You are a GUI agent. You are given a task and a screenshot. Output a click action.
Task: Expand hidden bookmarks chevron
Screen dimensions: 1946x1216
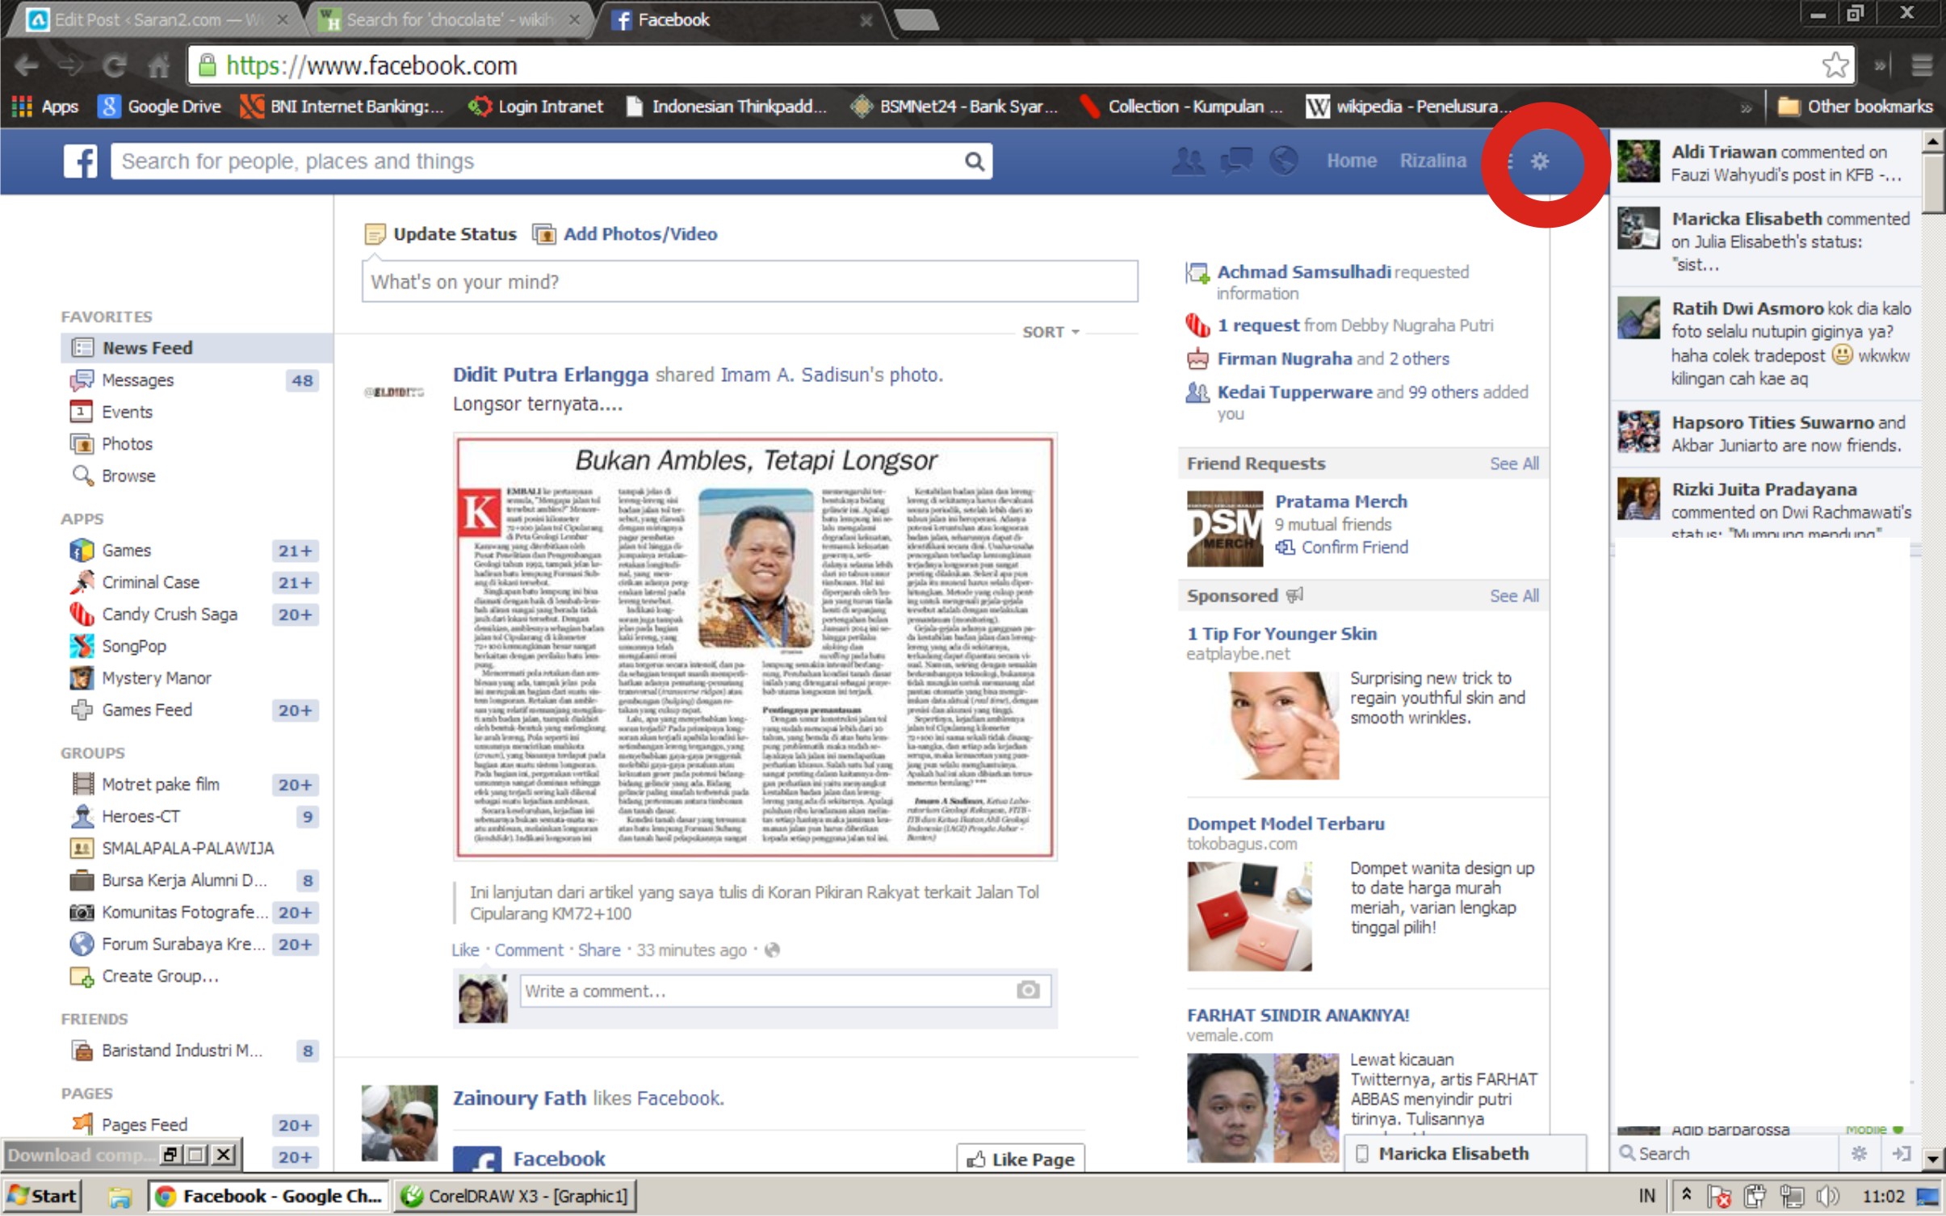(1746, 107)
